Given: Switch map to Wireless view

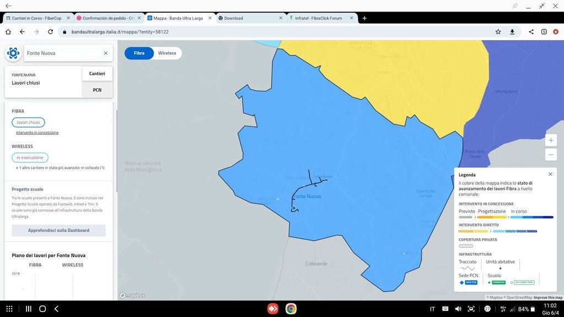Looking at the screenshot, I should [167, 53].
